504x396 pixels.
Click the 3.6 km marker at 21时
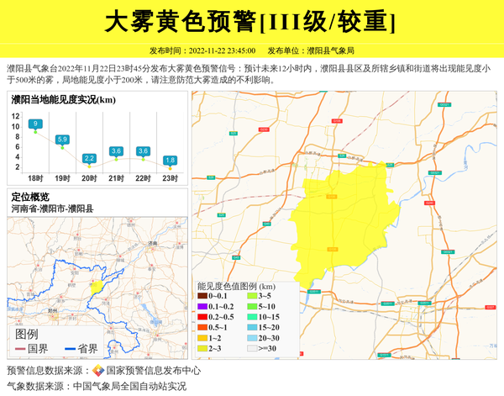click(x=116, y=151)
